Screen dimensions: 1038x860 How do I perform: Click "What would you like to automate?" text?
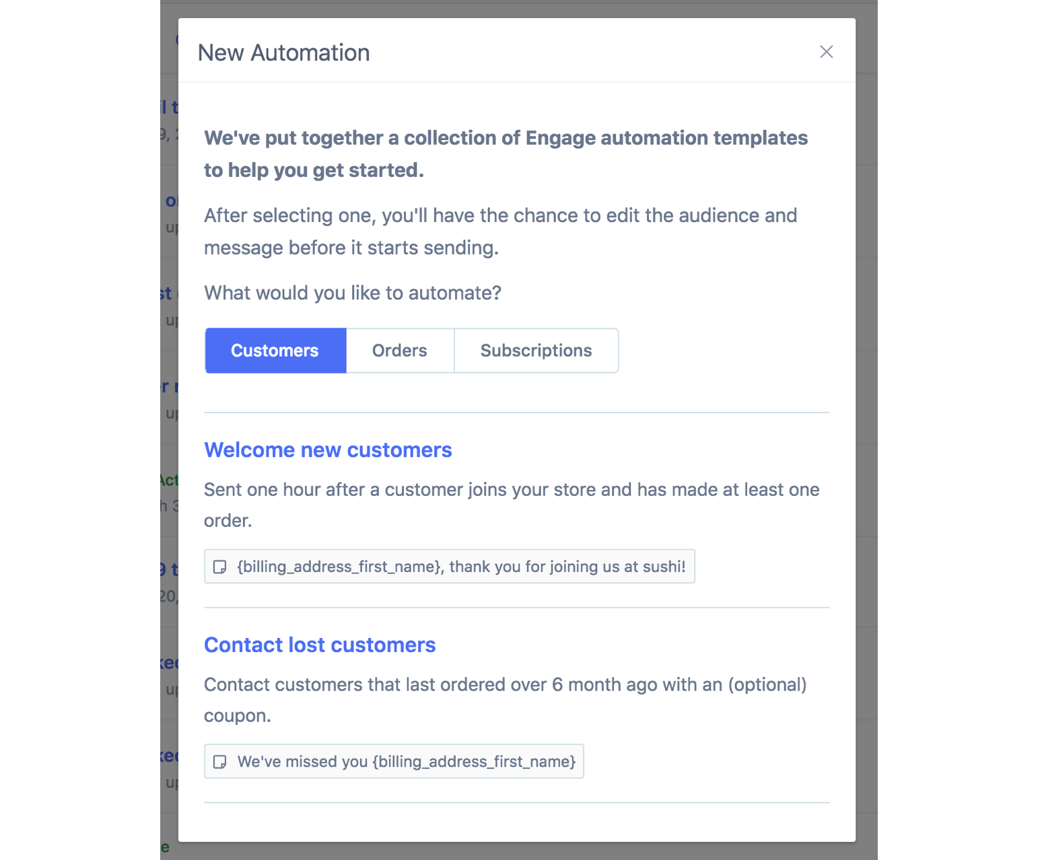pos(352,293)
